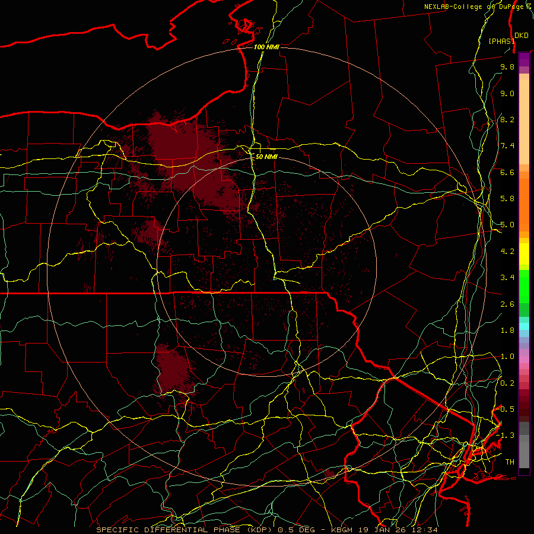The image size is (534, 534).
Task: Click the light peach color bar segment
Action: point(524,122)
